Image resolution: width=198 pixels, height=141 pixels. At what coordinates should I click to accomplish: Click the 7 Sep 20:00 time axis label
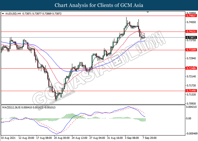[150, 138]
